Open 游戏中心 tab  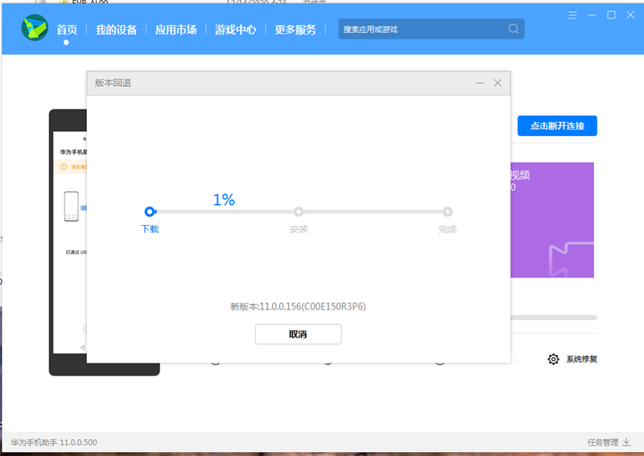(235, 30)
